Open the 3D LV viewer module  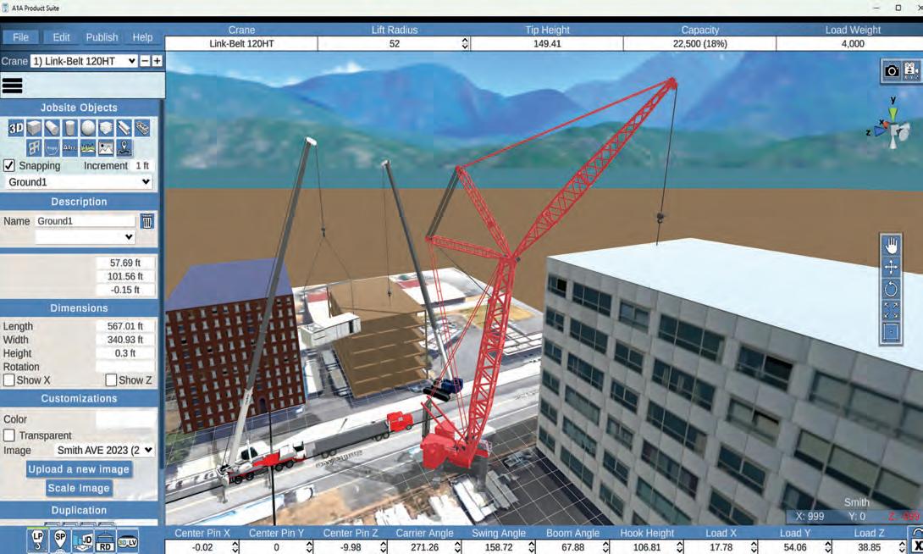click(x=127, y=540)
